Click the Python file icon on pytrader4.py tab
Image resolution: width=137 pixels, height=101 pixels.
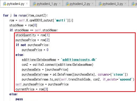tap(5, 4)
